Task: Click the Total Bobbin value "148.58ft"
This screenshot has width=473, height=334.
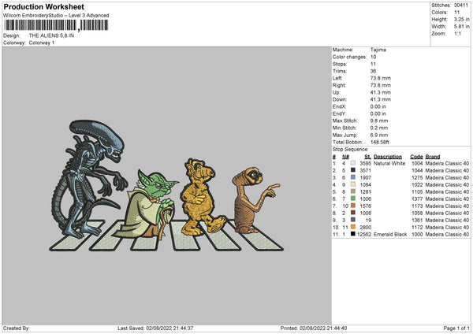Action: (x=380, y=142)
